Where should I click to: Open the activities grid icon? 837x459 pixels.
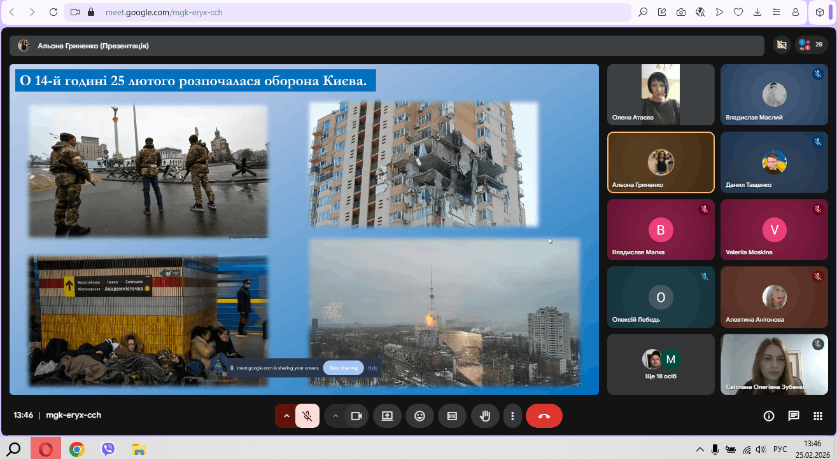[818, 416]
